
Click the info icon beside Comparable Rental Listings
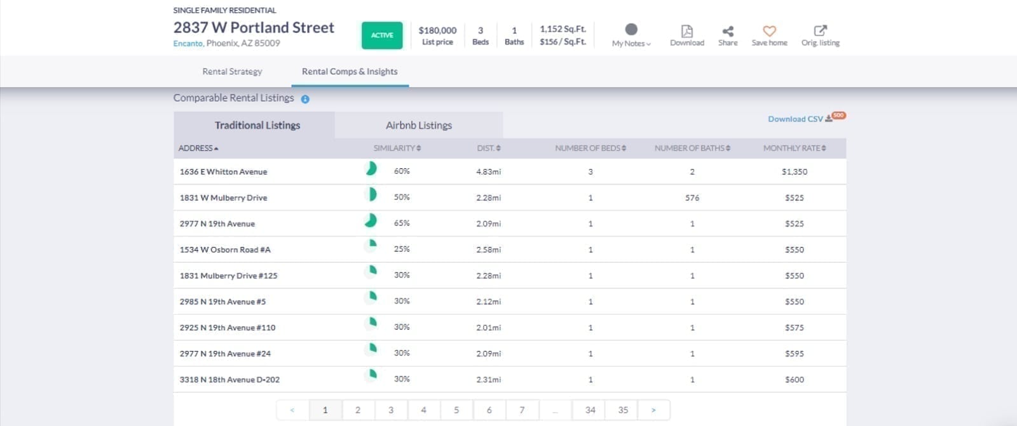pos(305,99)
